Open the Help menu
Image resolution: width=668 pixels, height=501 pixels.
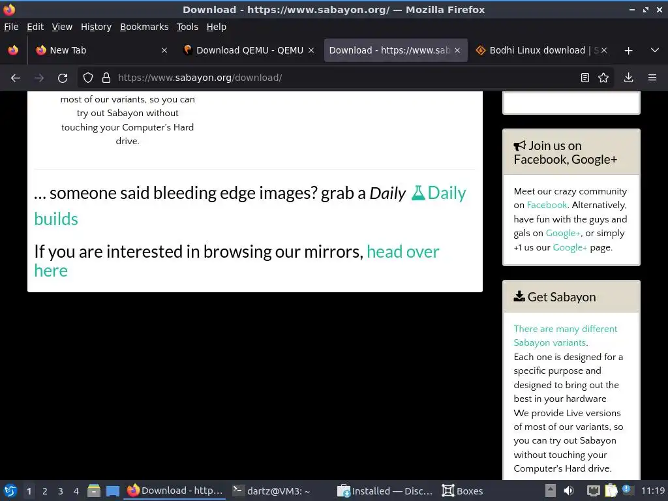tap(217, 27)
